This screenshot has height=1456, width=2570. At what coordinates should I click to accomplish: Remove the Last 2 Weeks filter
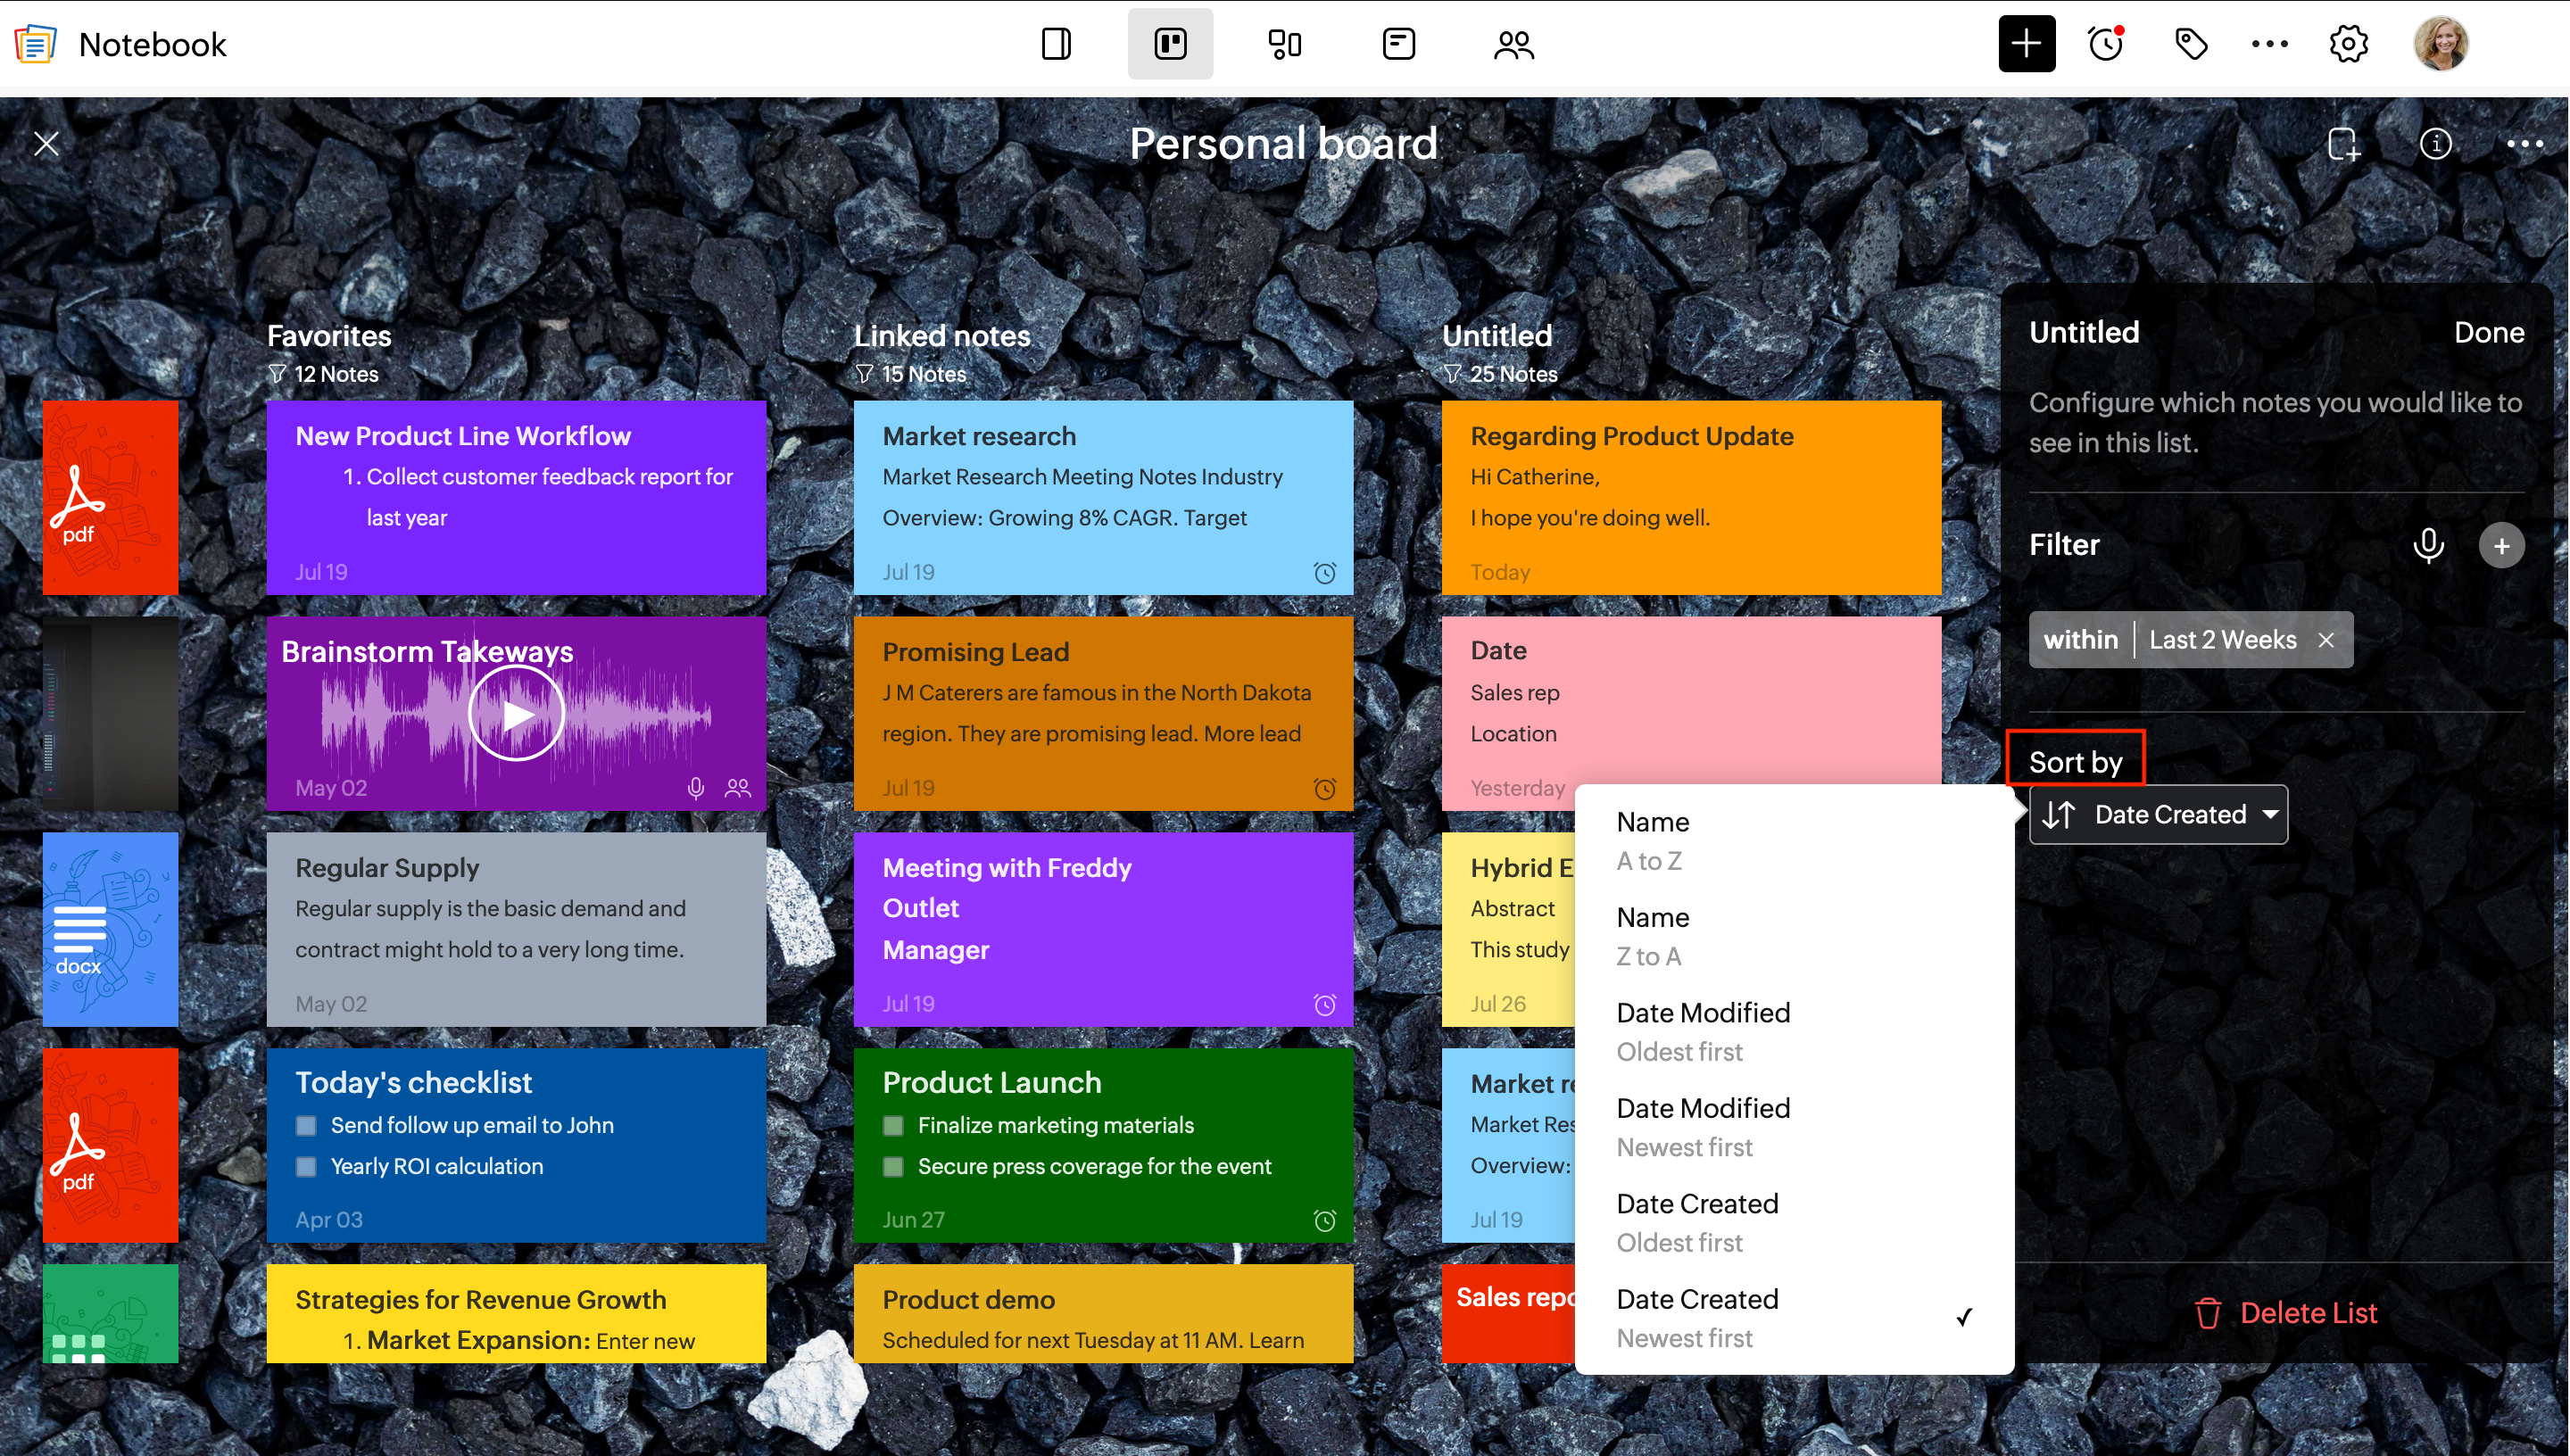click(x=2326, y=640)
